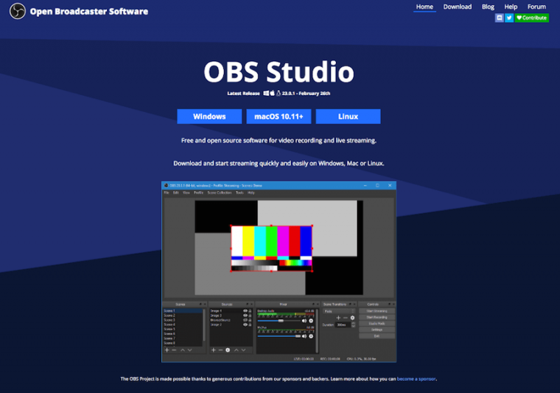Image resolution: width=560 pixels, height=393 pixels.
Task: Open the Forum nav link
Action: 536,7
